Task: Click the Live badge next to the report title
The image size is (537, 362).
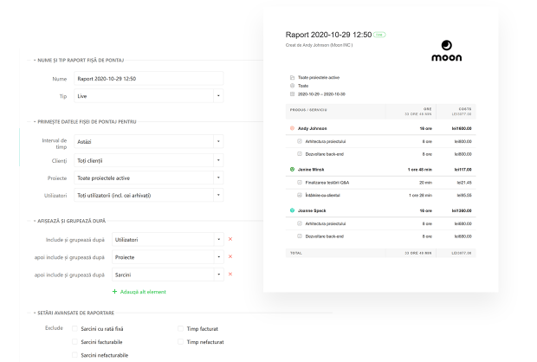Action: (x=381, y=36)
